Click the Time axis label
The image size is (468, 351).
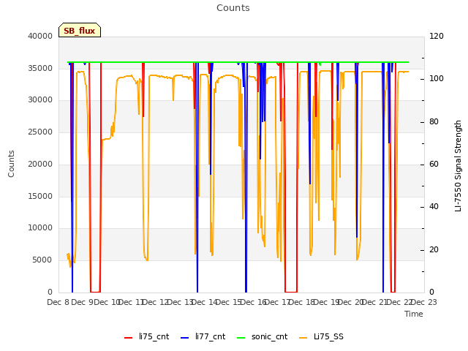414,314
